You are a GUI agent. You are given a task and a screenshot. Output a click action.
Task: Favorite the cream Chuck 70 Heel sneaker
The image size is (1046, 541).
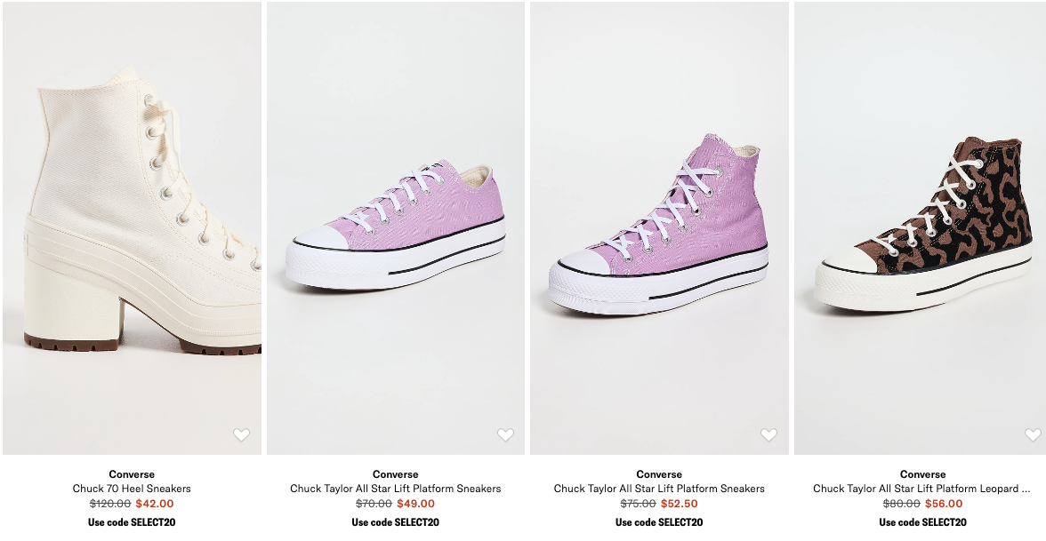click(x=241, y=434)
